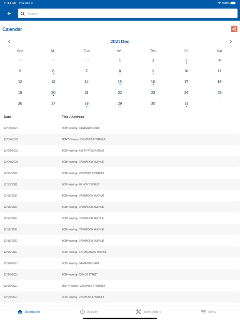The width and height of the screenshot is (240, 321).
Task: Open the Activity history icon
Action: click(82, 311)
